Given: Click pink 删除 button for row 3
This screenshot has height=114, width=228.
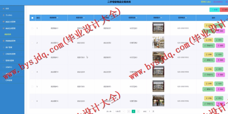Looking at the screenshot, I should (x=221, y=60).
